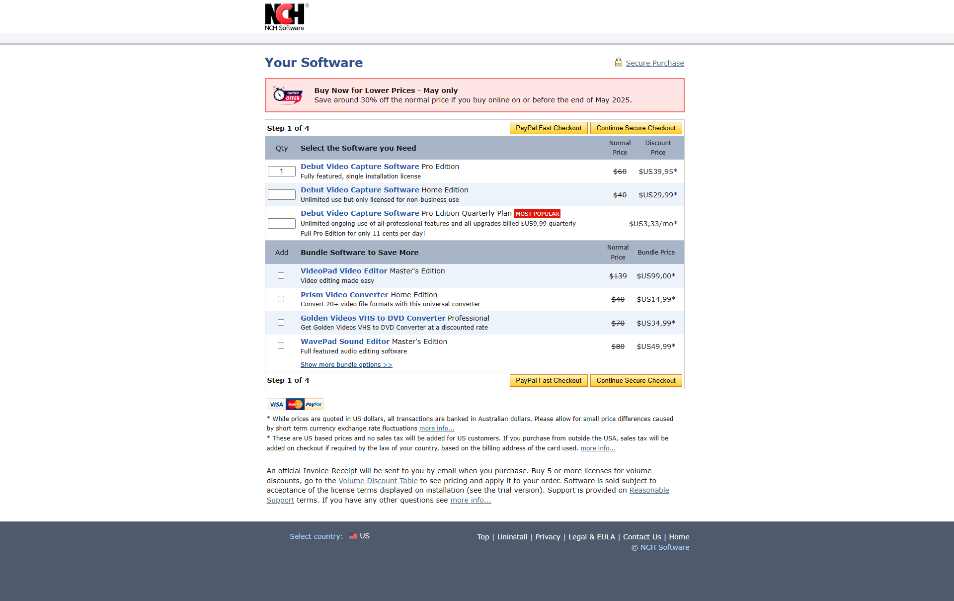Image resolution: width=954 pixels, height=601 pixels.
Task: Select country US in the footer
Action: tap(359, 536)
